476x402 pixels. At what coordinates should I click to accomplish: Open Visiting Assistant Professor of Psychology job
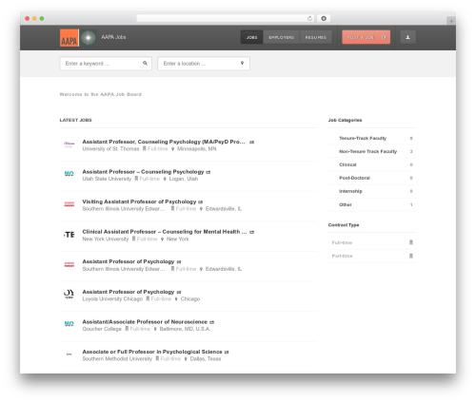coord(139,201)
